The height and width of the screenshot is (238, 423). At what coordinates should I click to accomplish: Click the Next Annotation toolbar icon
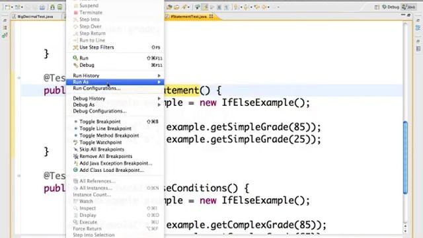pos(237,7)
